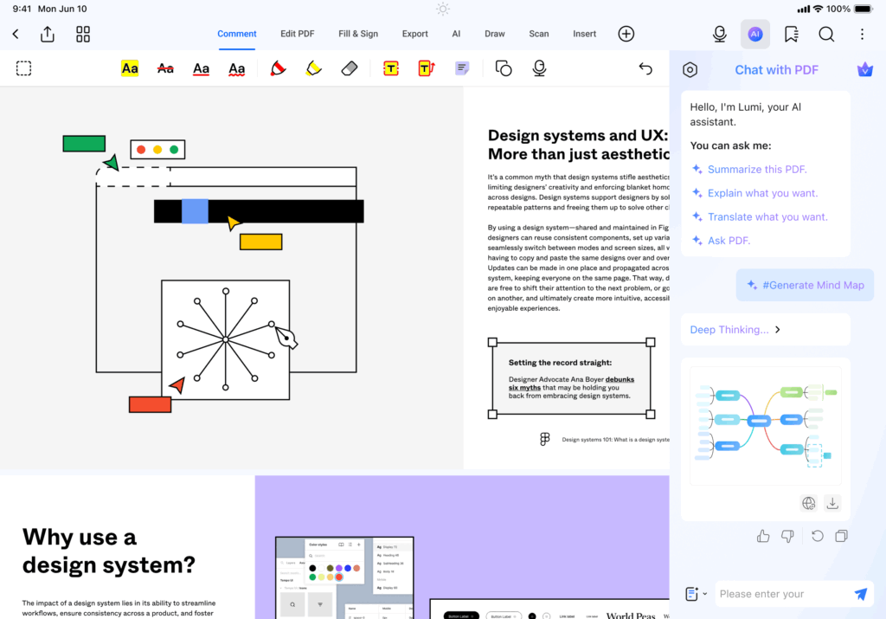This screenshot has width=886, height=619.
Task: Go back with the top-left back arrow
Action: 16,34
